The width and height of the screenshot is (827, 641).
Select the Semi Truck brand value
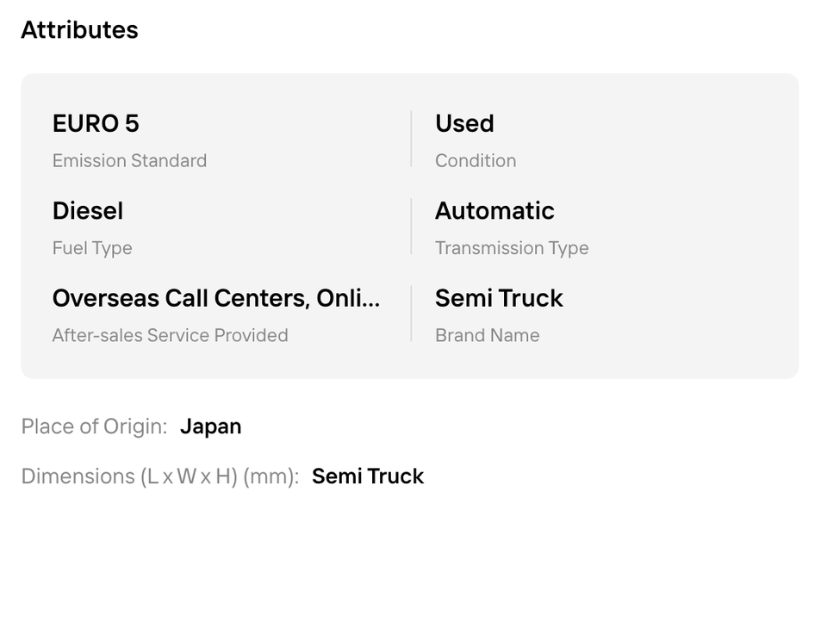[499, 298]
